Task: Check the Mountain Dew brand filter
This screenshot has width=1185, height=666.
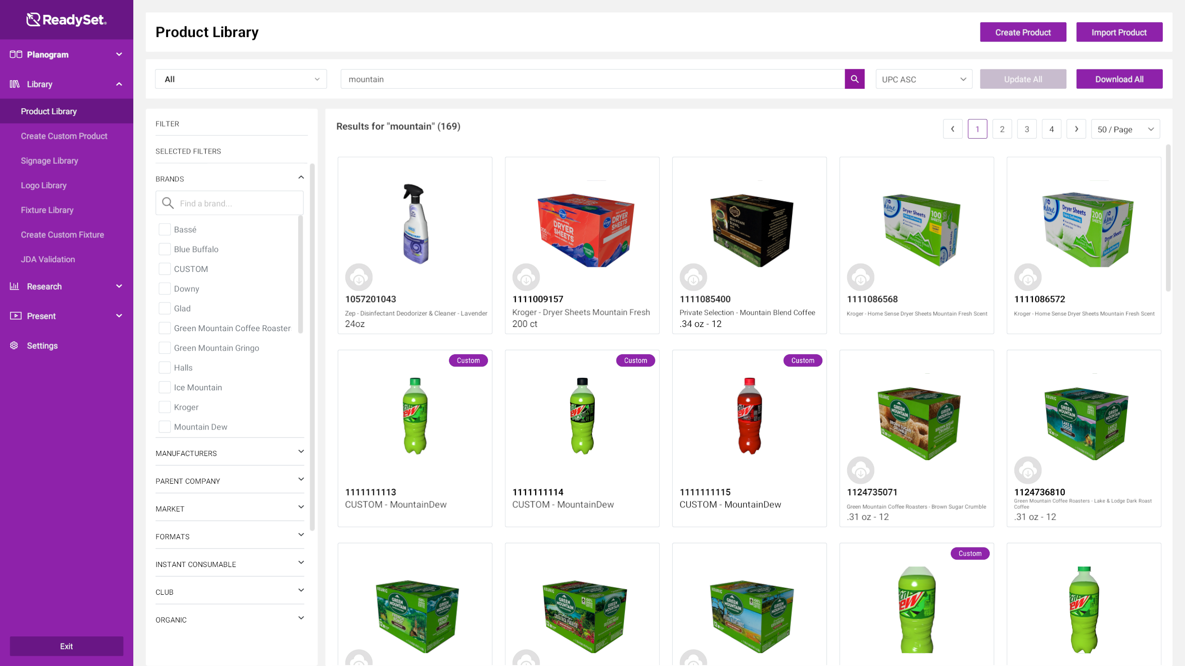Action: pyautogui.click(x=165, y=427)
